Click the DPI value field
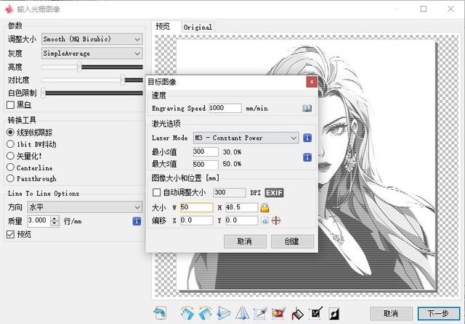Viewport: 465px width, 324px height. [x=230, y=193]
